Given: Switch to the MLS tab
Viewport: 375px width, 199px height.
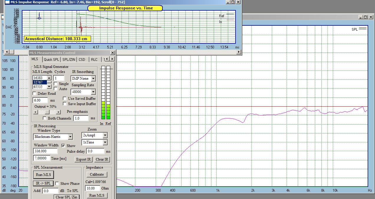Looking at the screenshot, I should (35, 59).
